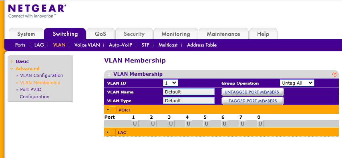Image resolution: width=342 pixels, height=158 pixels.
Task: Open the VLAN ID dropdown
Action: [171, 83]
